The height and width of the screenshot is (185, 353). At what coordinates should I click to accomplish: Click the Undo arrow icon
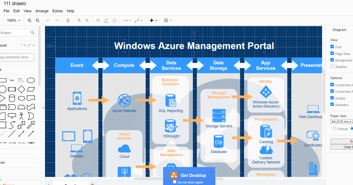point(49,20)
